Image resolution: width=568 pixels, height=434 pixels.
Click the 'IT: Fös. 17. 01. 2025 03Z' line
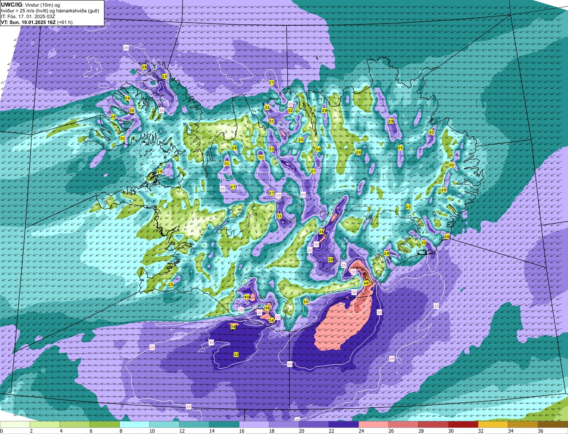(28, 16)
